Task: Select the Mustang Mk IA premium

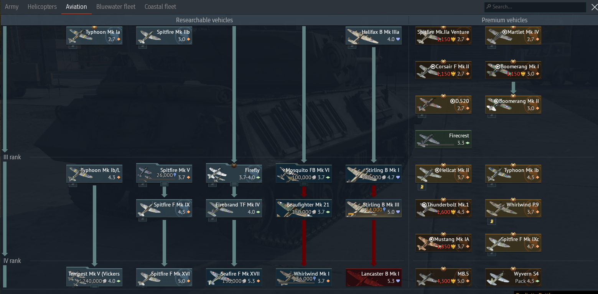Action: (443, 243)
